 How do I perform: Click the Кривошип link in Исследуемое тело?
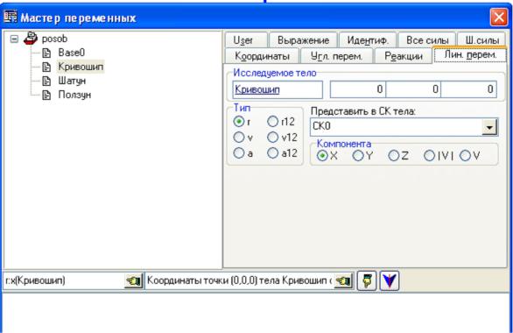[x=257, y=89]
